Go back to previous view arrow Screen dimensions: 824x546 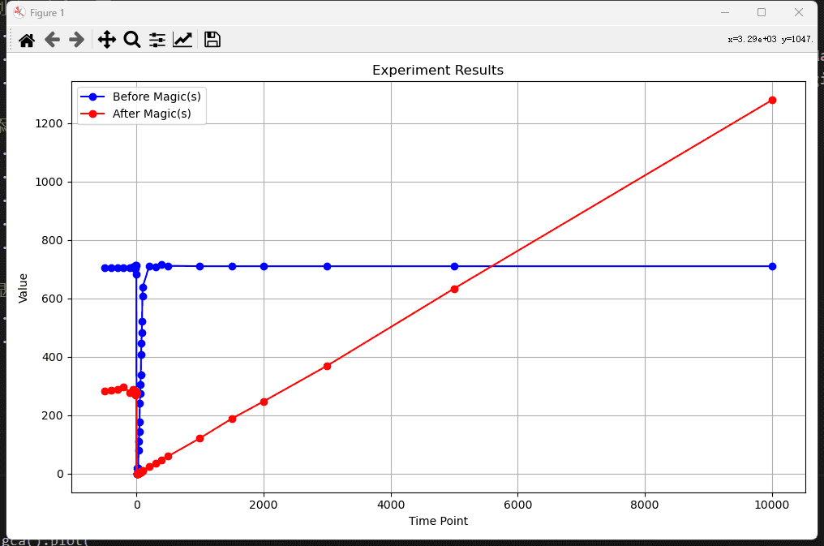click(x=52, y=40)
